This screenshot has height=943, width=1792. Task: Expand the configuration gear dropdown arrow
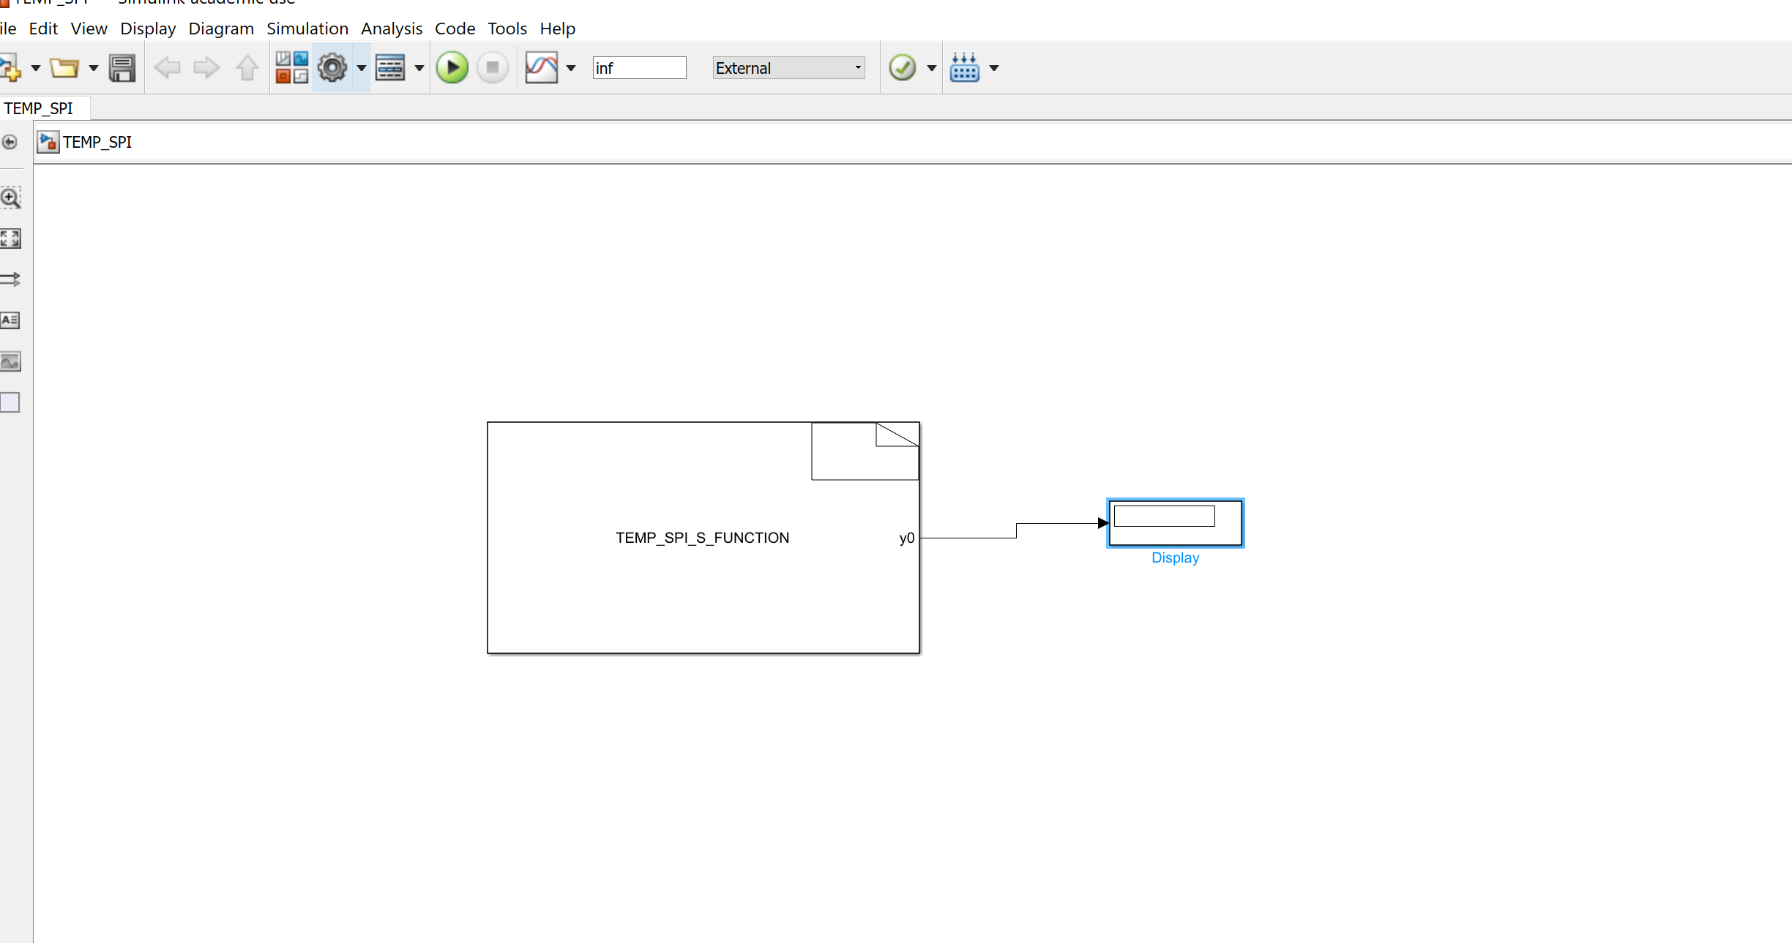pyautogui.click(x=362, y=68)
